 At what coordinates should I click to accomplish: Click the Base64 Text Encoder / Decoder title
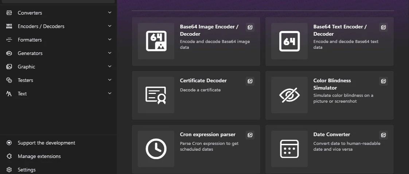pyautogui.click(x=340, y=30)
